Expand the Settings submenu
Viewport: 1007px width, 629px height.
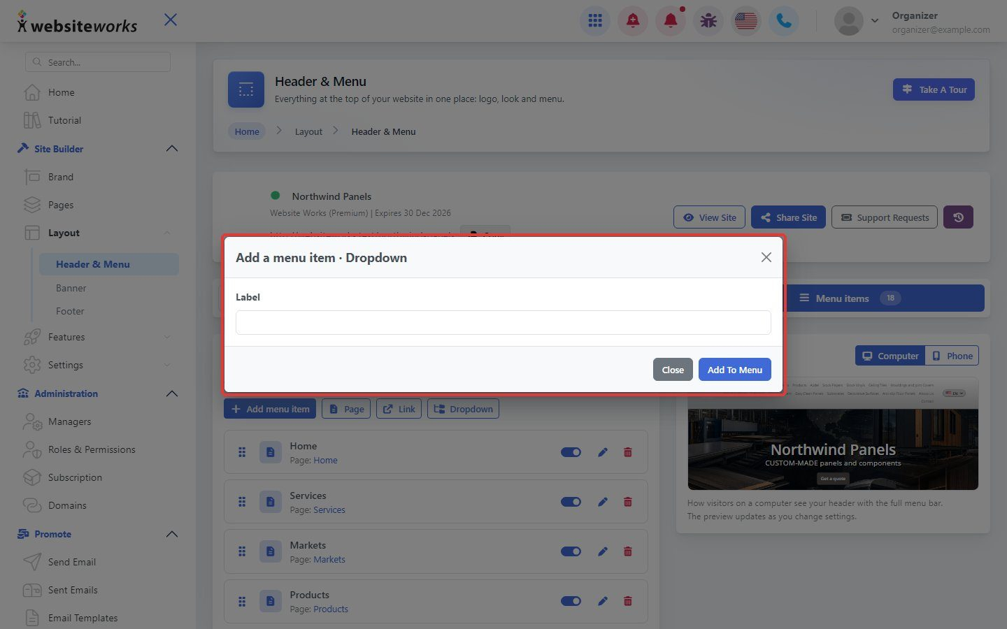pyautogui.click(x=167, y=365)
